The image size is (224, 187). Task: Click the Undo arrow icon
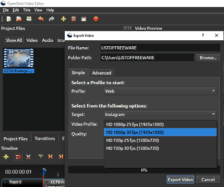click(41, 19)
